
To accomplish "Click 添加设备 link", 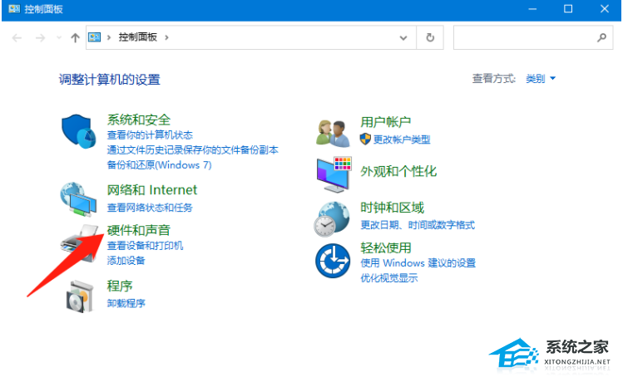I will coord(126,261).
